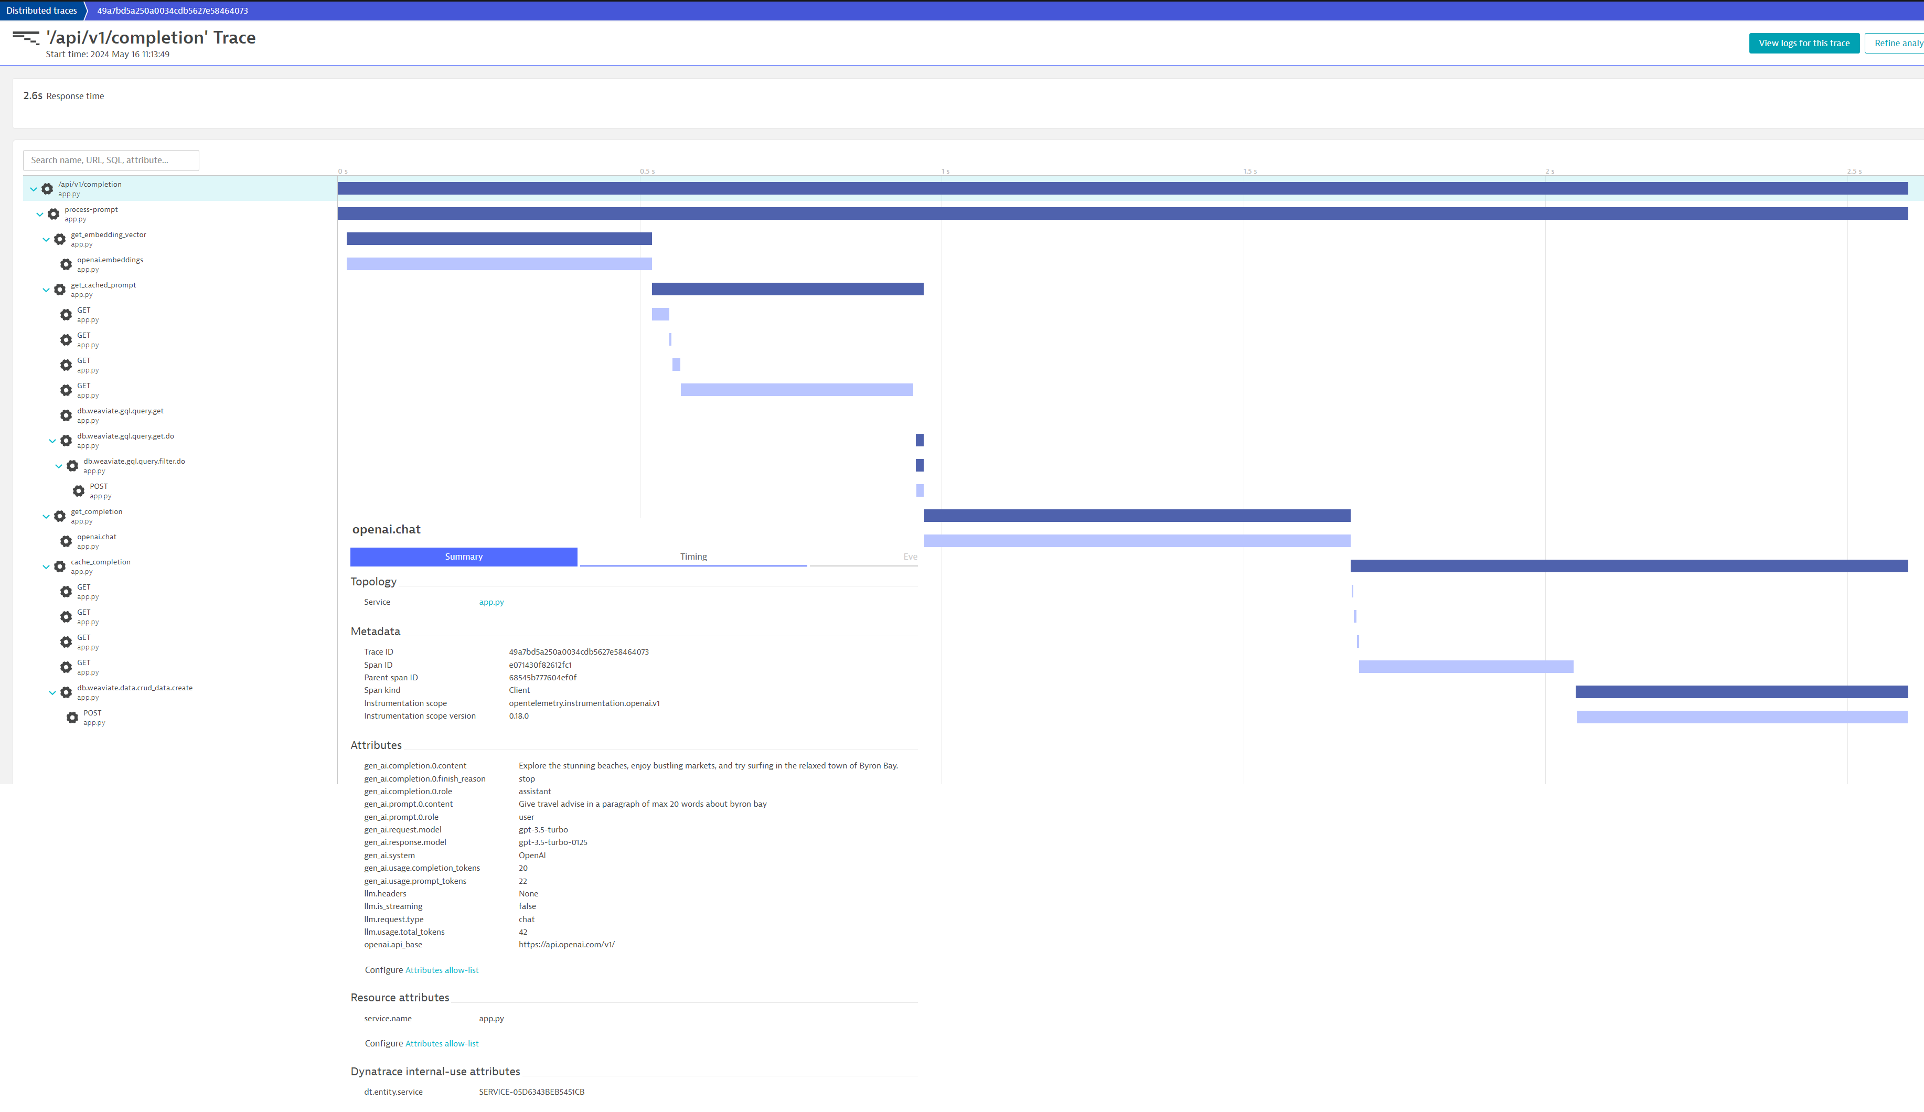This screenshot has width=1924, height=1112.
Task: Click the Attributes allow-list link
Action: click(442, 969)
